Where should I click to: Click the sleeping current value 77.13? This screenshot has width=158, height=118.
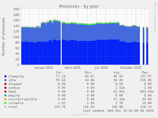[x=61, y=76]
